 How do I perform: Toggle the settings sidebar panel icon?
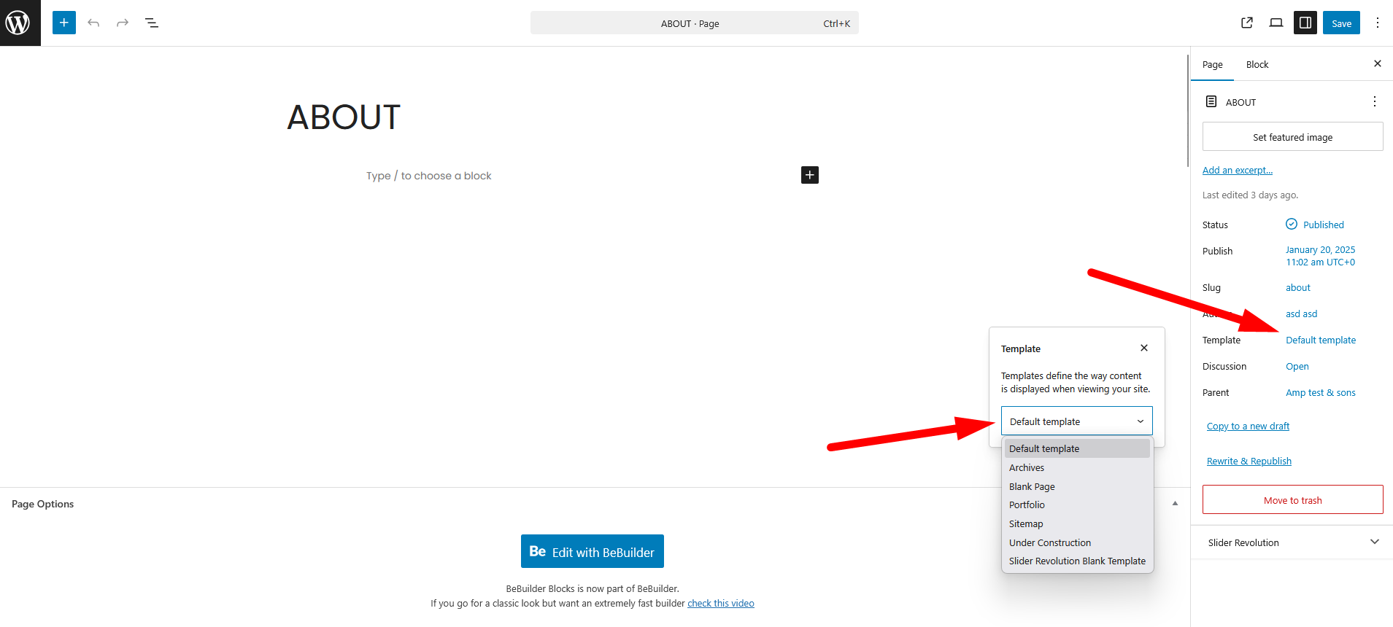pos(1305,23)
